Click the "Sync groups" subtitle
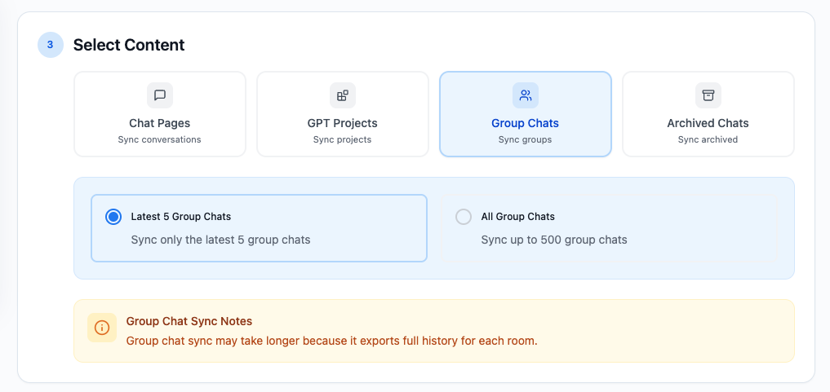Screen dimensions: 830x392 (525, 139)
